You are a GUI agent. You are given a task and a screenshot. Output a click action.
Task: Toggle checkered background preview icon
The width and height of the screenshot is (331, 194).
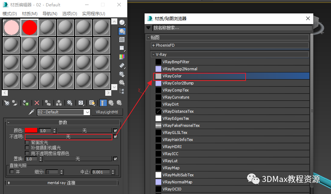point(122,40)
